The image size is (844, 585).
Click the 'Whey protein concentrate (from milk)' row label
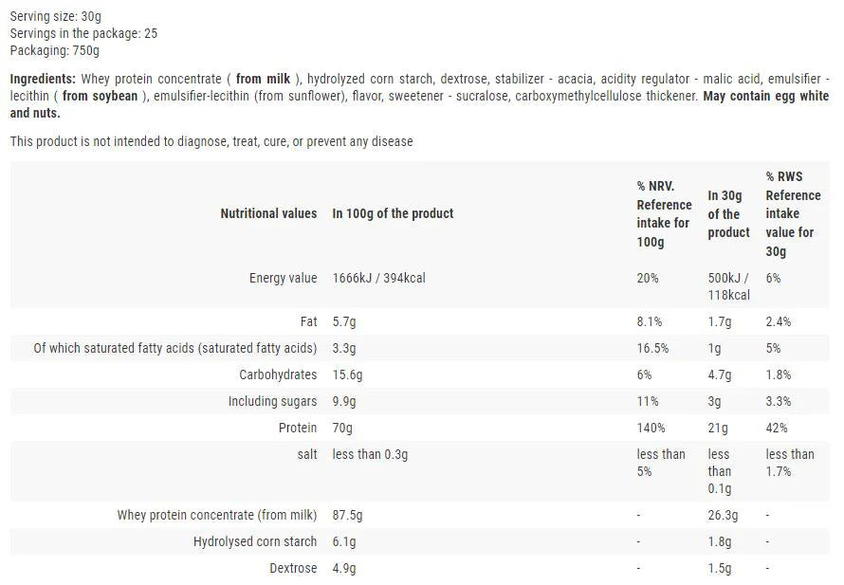point(217,515)
